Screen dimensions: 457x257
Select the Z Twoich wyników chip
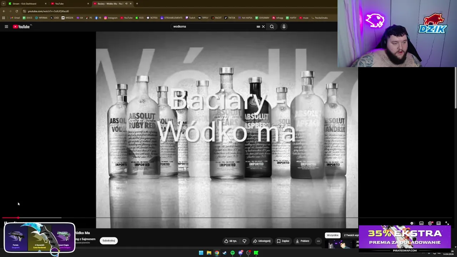coord(351,235)
